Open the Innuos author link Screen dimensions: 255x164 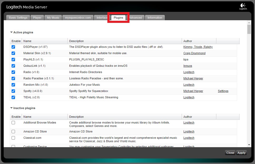[x=188, y=66]
